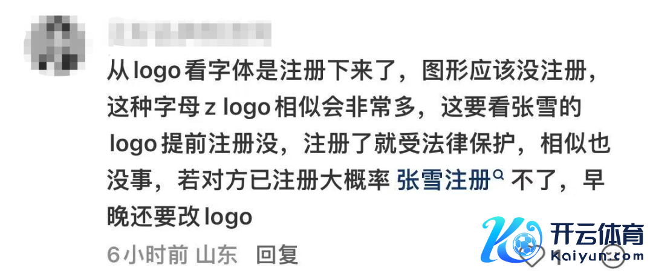Tap the dislike face icon
Screen dimensions: 653x276
coord(613,255)
